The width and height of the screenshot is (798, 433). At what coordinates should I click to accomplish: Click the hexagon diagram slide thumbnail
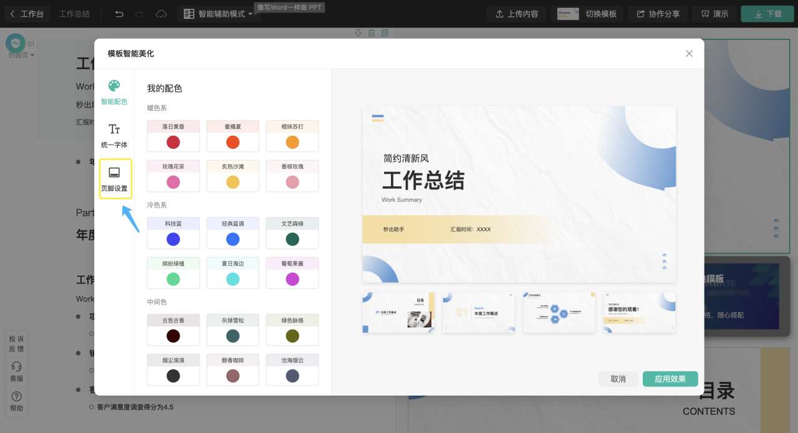click(x=559, y=313)
